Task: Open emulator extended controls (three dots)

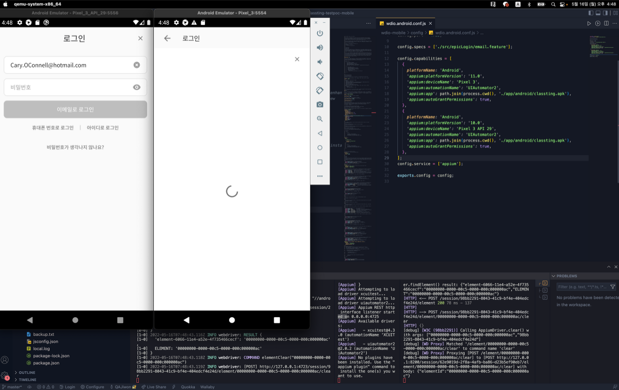Action: (x=320, y=176)
